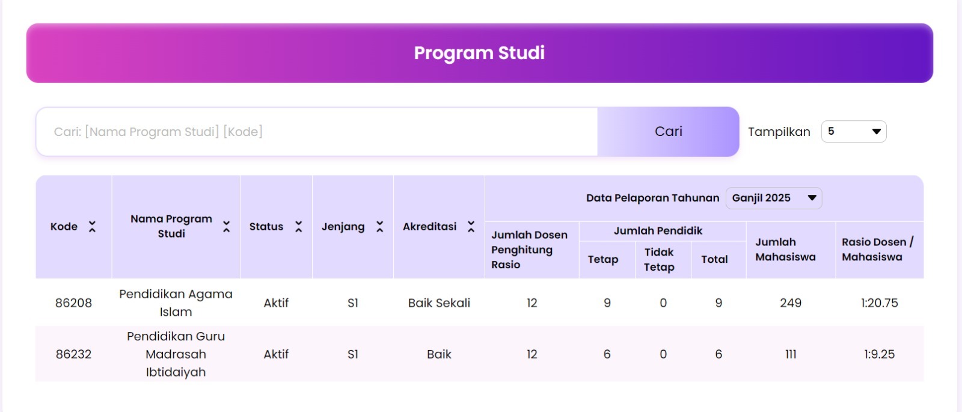Toggle the sort icon next to Status

click(298, 227)
